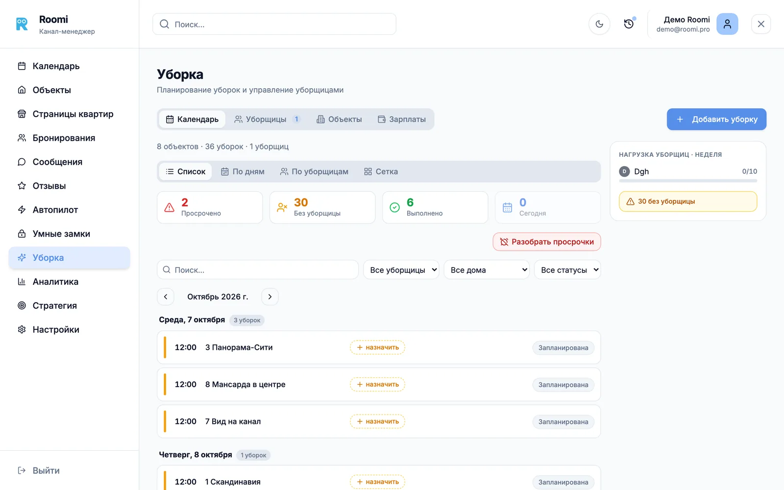
Task: Go to Стратегия section
Action: coord(69,306)
